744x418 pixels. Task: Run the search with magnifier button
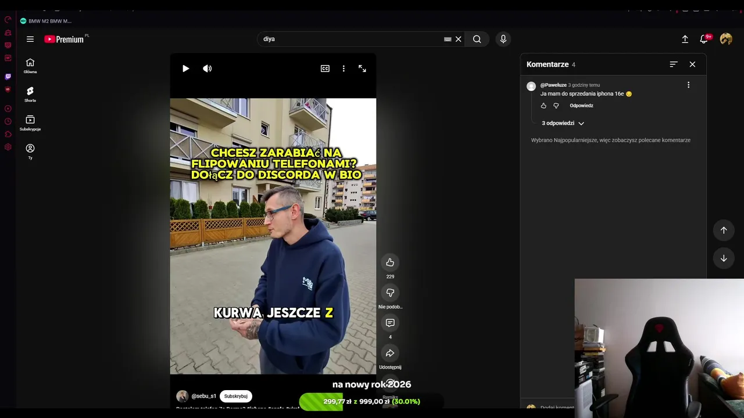tap(477, 39)
